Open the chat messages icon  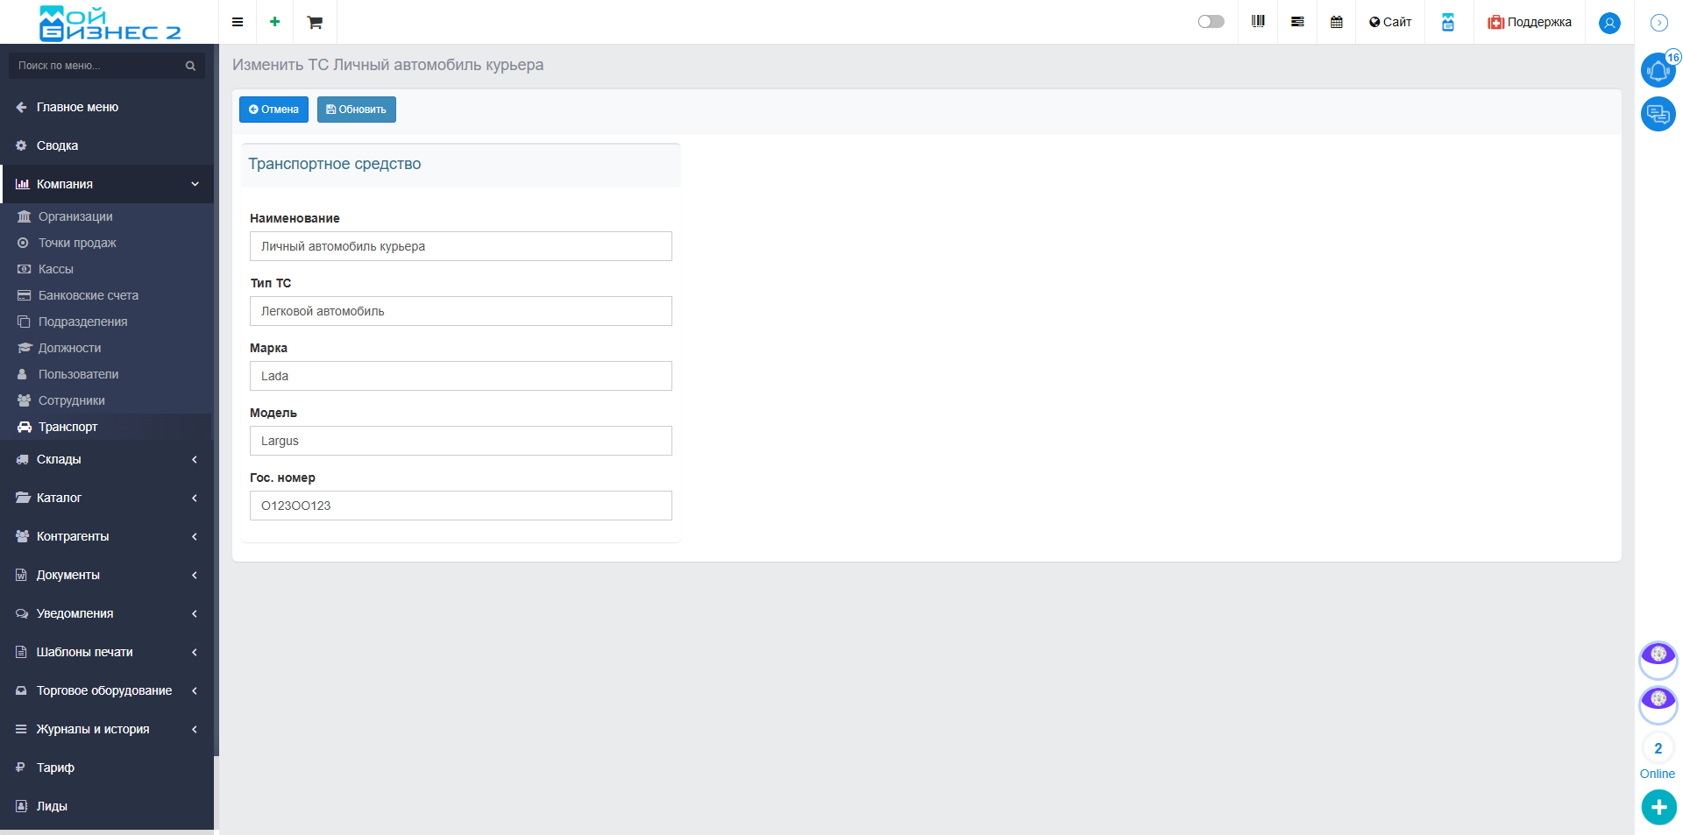coord(1658,114)
